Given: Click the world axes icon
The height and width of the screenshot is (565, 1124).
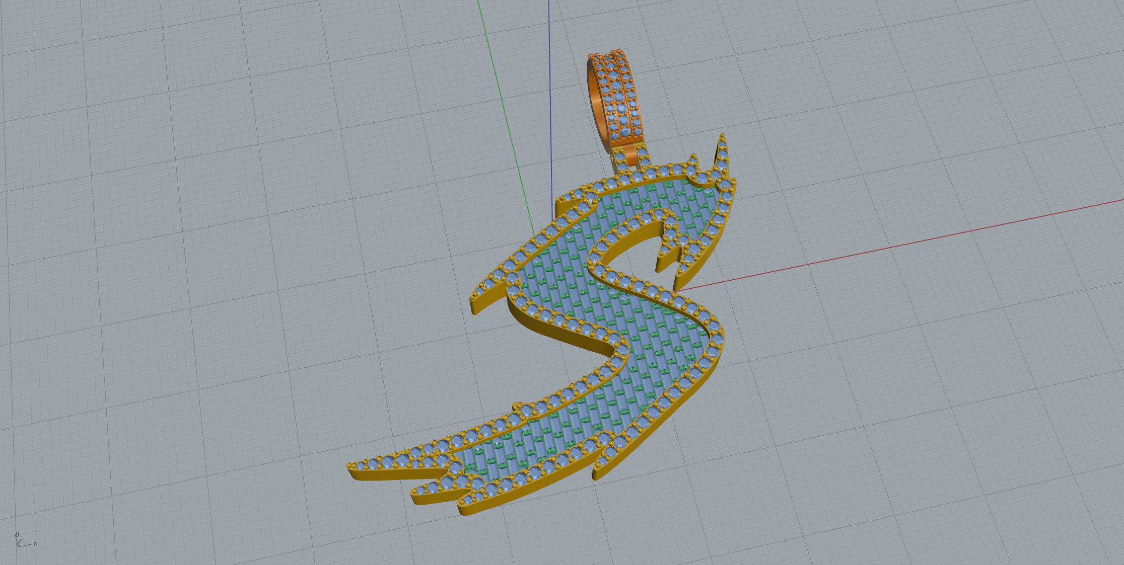Looking at the screenshot, I should coord(25,539).
